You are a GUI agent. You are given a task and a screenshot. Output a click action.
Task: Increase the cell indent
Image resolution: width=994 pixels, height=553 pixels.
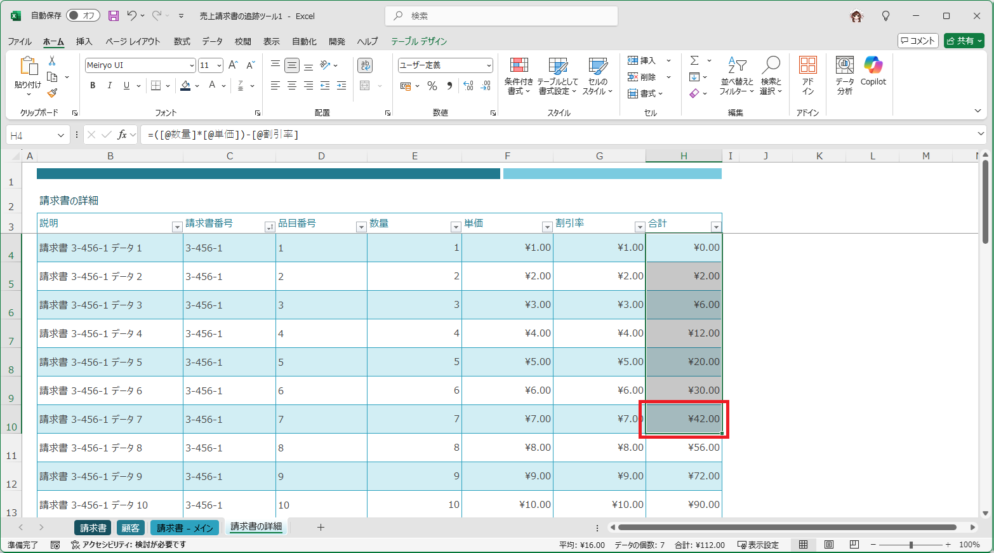pyautogui.click(x=341, y=86)
